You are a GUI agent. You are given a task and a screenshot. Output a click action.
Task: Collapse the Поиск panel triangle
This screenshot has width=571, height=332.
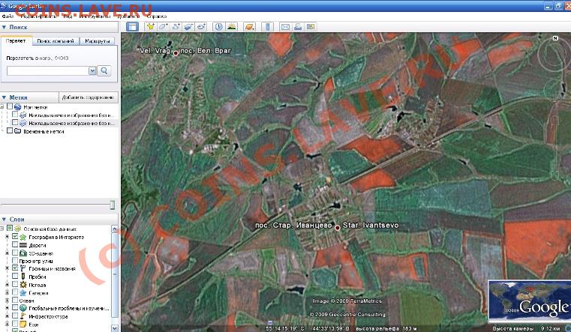click(4, 27)
